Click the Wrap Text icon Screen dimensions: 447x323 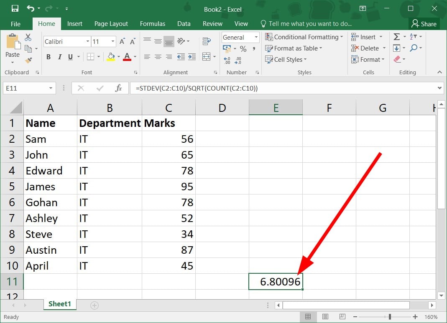pos(206,41)
